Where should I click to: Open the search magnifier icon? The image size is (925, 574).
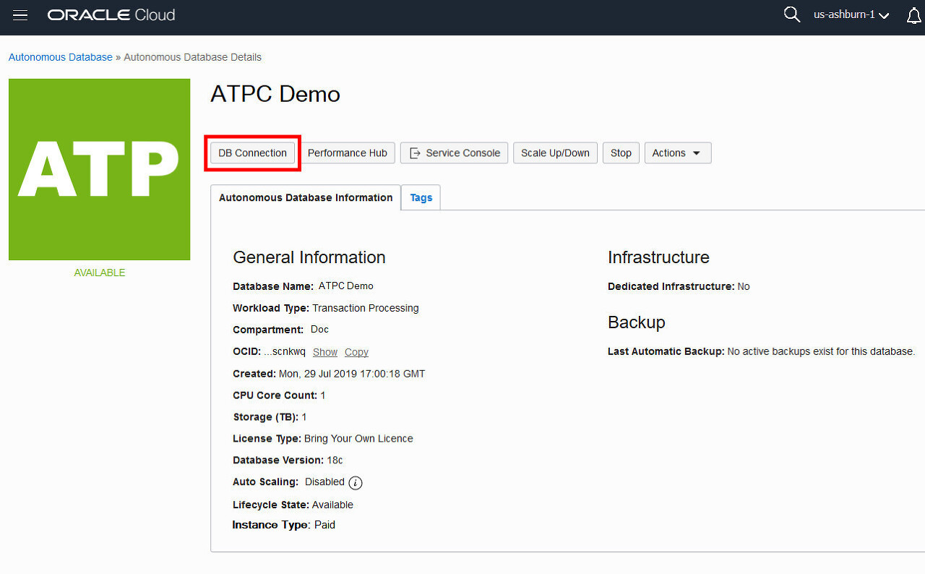[792, 14]
